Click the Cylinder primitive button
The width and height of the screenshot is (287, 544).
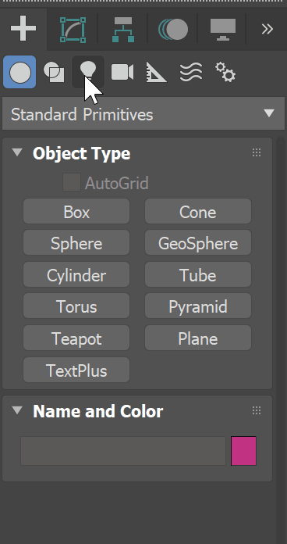(x=76, y=275)
